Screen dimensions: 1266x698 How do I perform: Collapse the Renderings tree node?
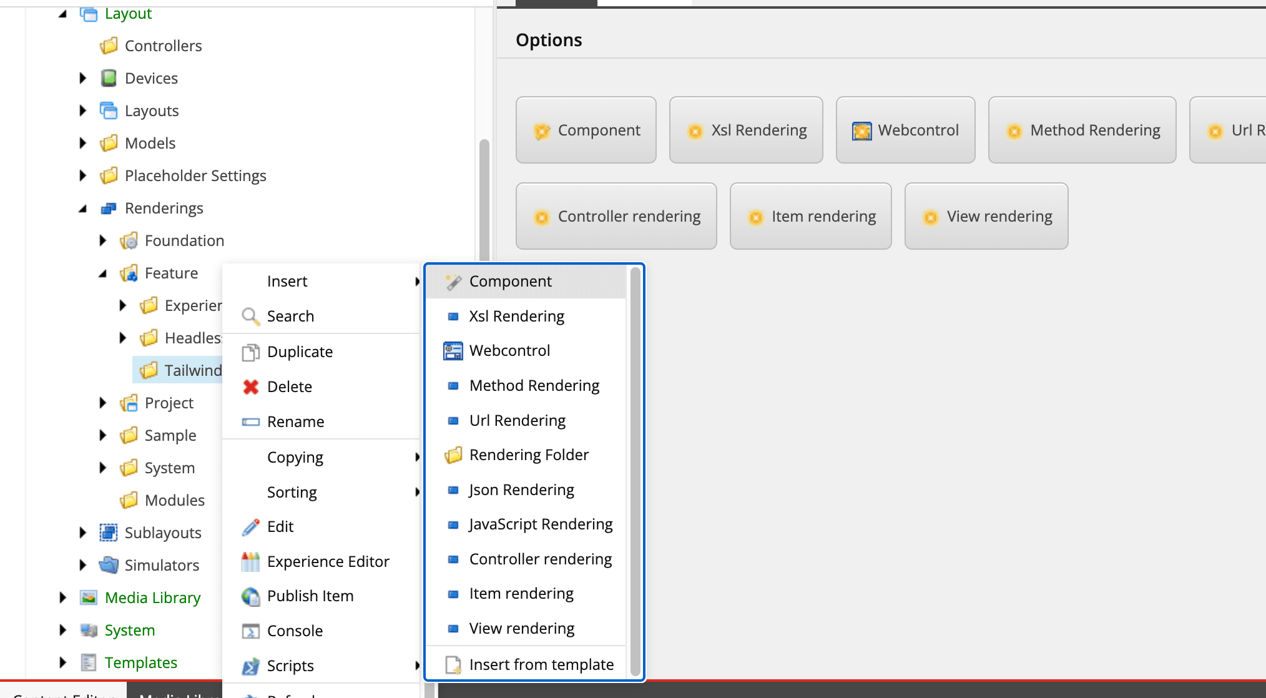(82, 209)
